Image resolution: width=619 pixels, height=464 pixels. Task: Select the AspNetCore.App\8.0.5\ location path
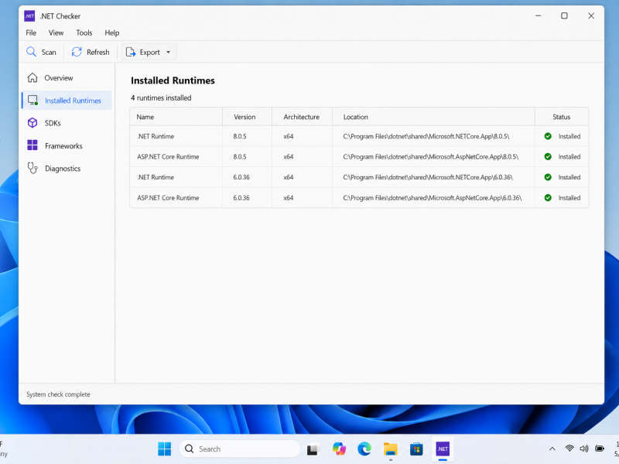pyautogui.click(x=431, y=157)
